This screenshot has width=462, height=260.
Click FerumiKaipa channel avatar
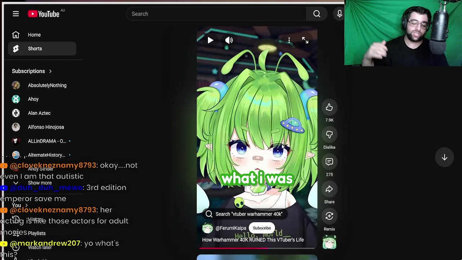208,228
